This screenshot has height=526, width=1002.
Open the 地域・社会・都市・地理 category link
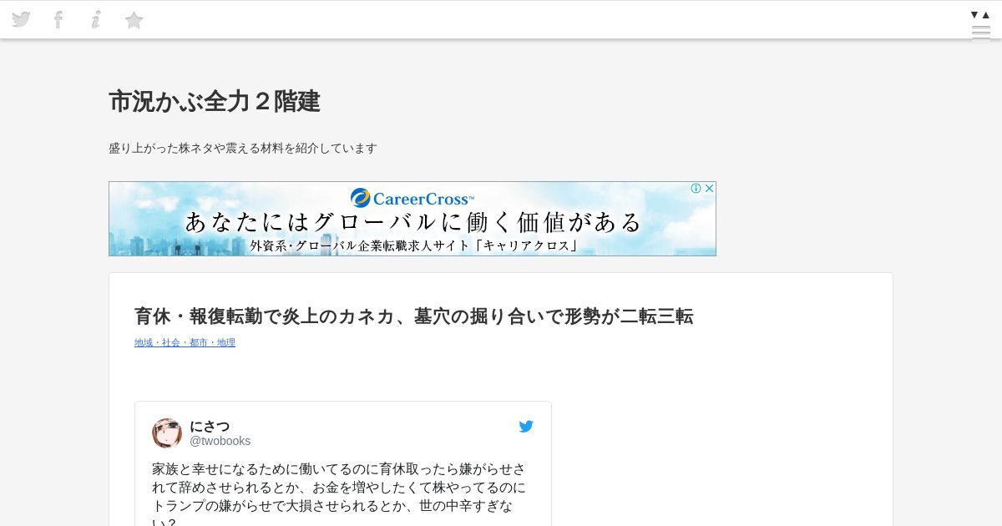[185, 342]
